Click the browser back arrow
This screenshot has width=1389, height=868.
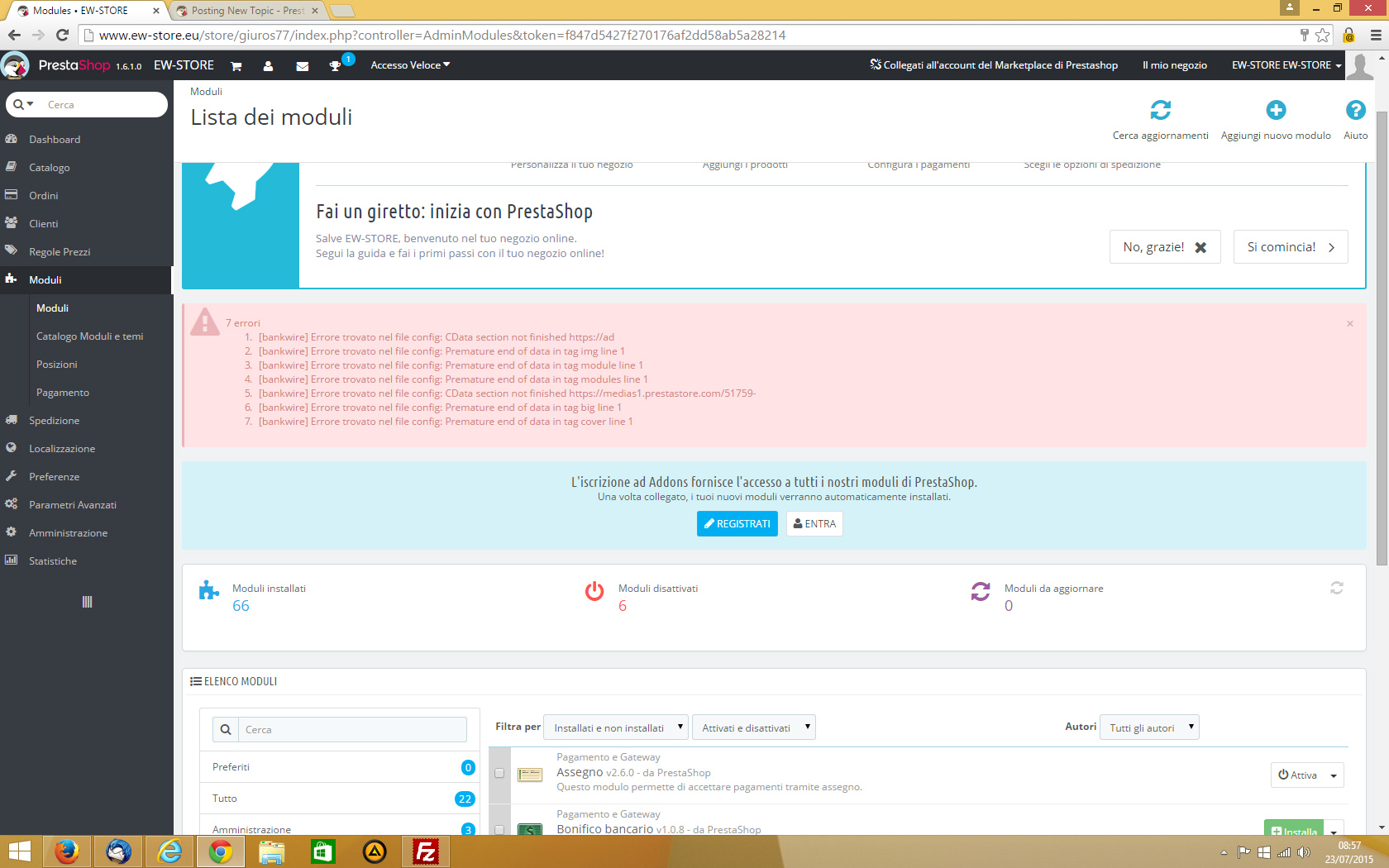pyautogui.click(x=14, y=35)
